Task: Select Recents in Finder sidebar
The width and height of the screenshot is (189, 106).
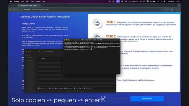Action: coord(30,60)
